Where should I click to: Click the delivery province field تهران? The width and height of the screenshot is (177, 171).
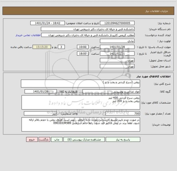point(117,60)
